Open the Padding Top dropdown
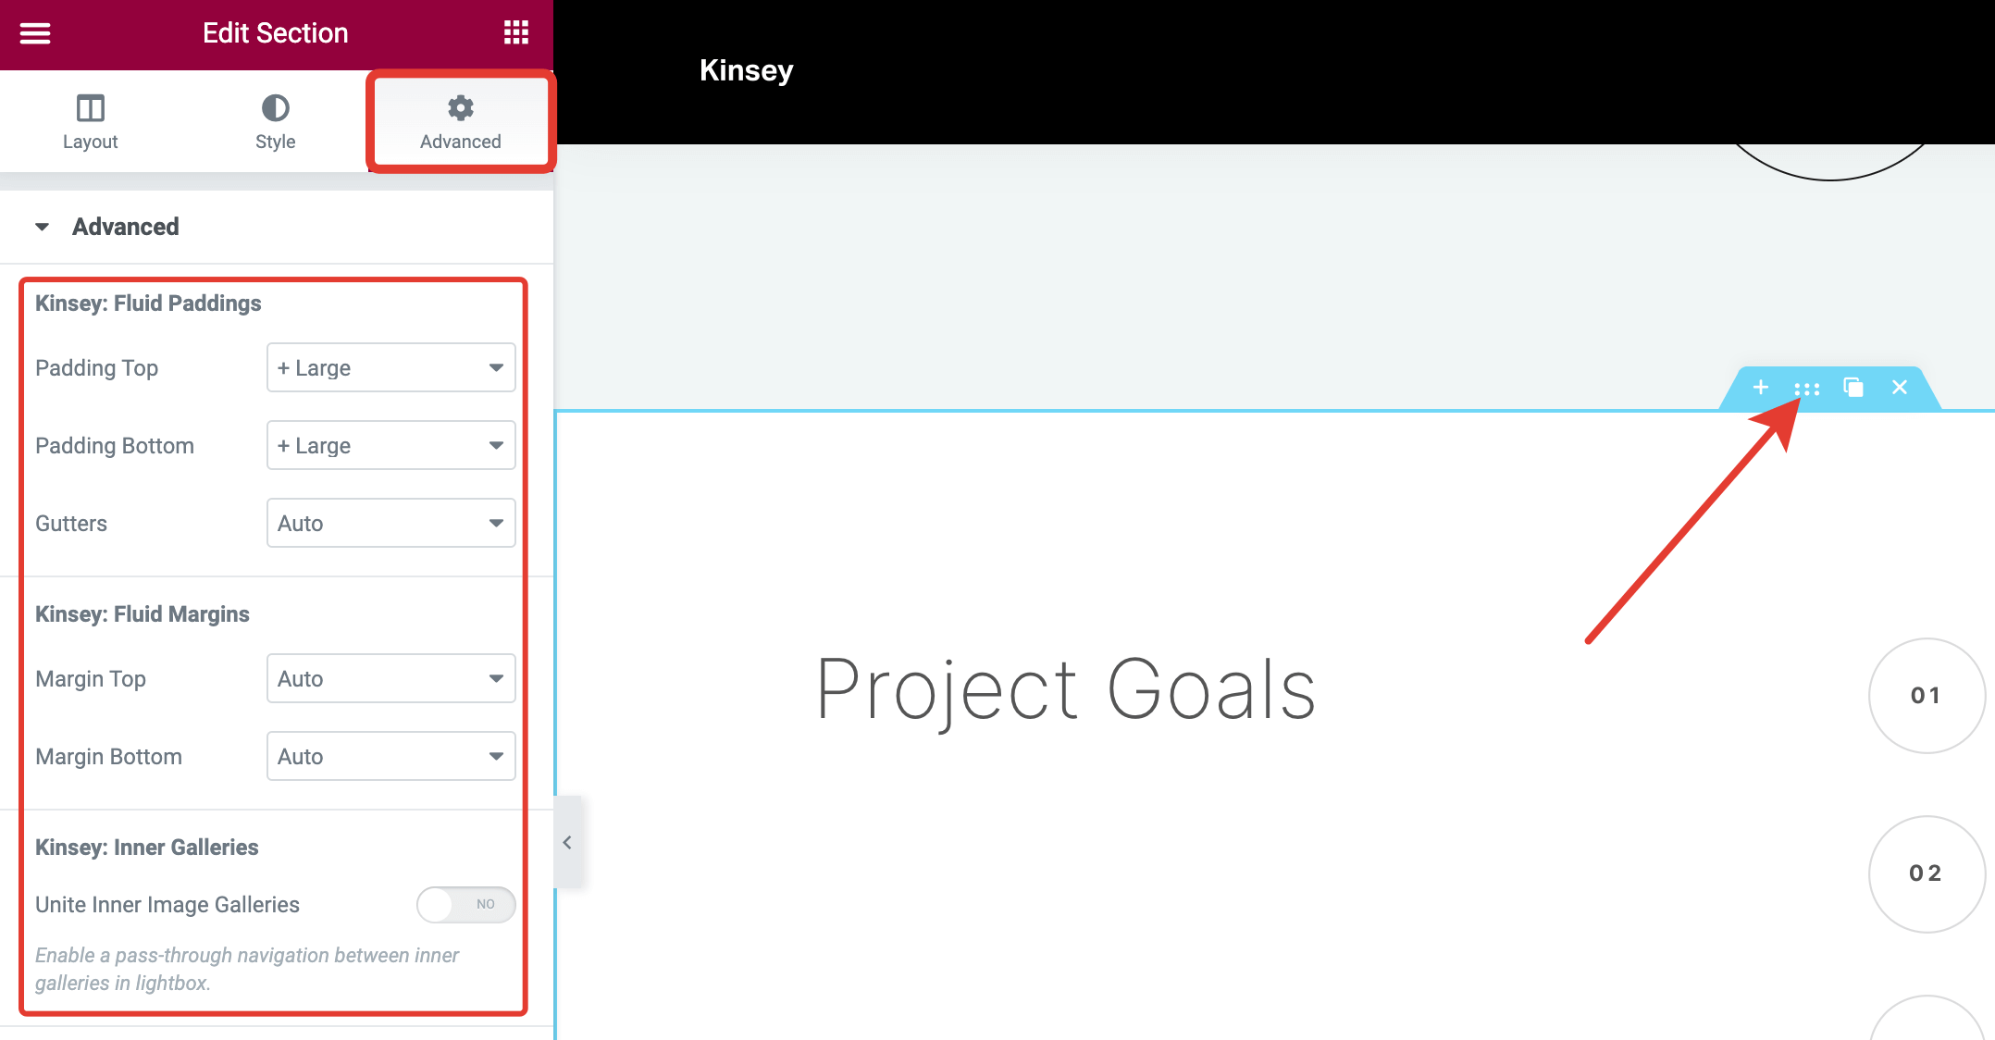The width and height of the screenshot is (1995, 1040). [x=390, y=368]
